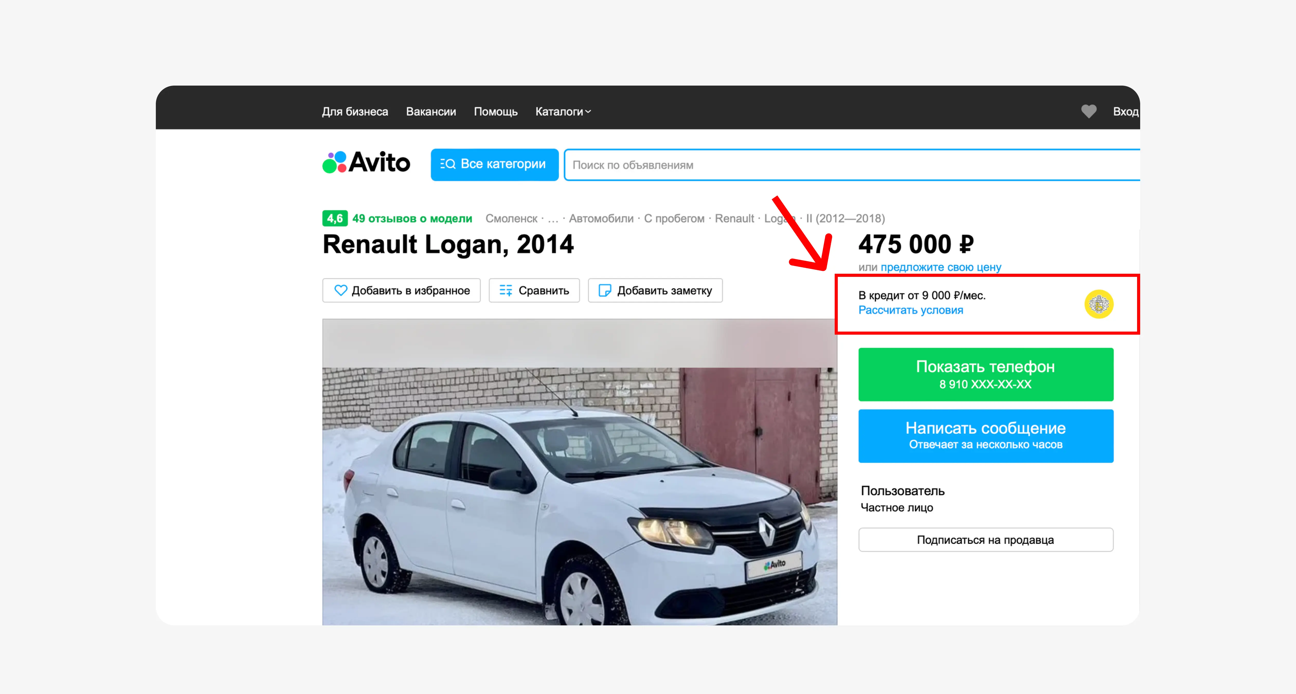Click the Tinkoff bank yellow emblem icon

point(1099,304)
